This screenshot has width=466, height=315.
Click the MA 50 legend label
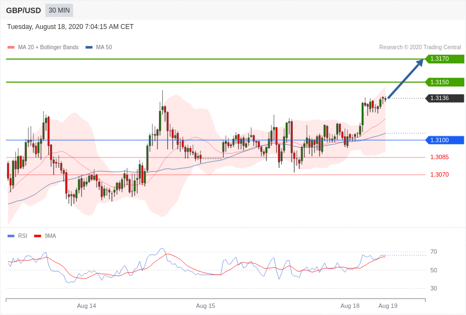tap(104, 47)
